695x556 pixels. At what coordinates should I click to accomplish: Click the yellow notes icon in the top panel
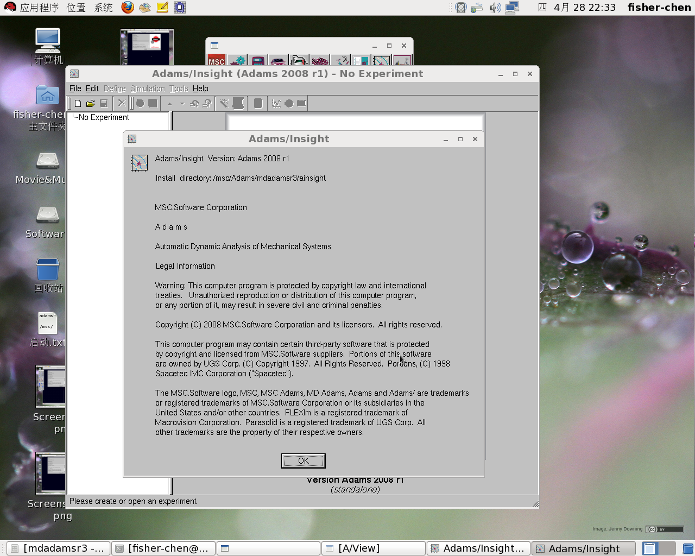pyautogui.click(x=162, y=7)
